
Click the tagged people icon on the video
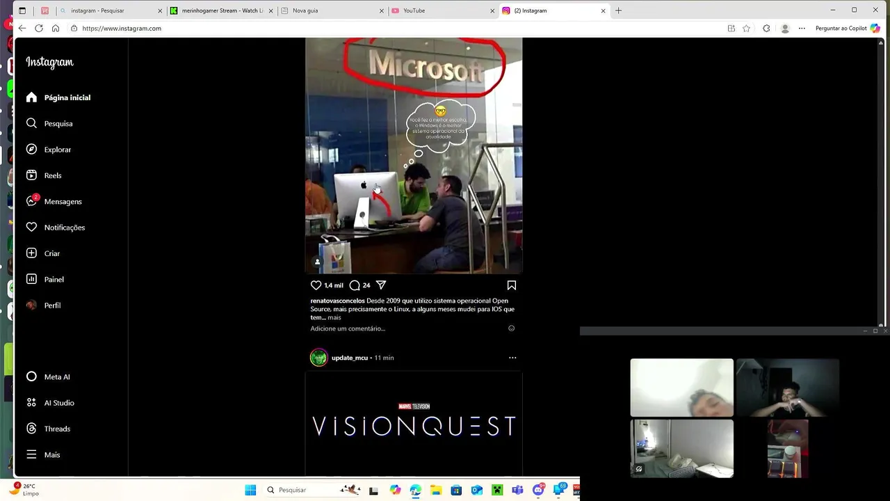(318, 262)
